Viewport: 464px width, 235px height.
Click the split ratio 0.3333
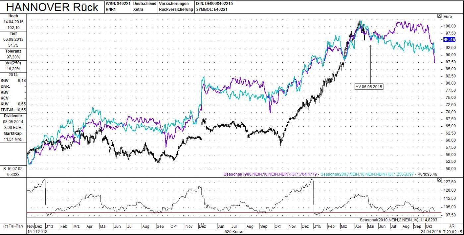[13, 174]
